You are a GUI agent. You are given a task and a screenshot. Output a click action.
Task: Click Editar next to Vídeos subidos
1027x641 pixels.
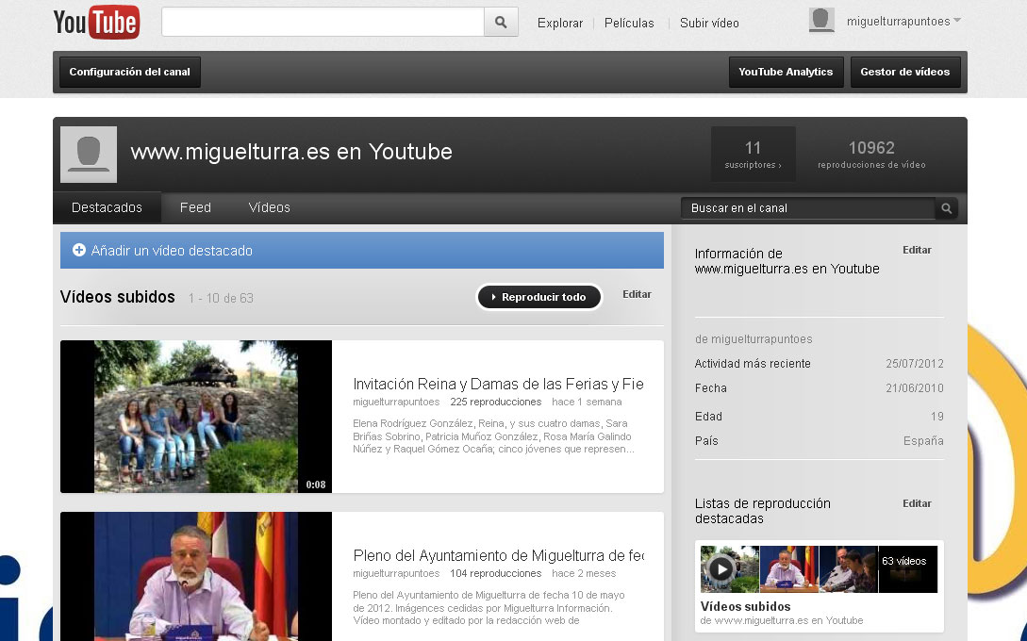pos(637,295)
